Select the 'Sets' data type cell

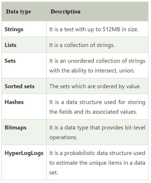click(x=24, y=65)
